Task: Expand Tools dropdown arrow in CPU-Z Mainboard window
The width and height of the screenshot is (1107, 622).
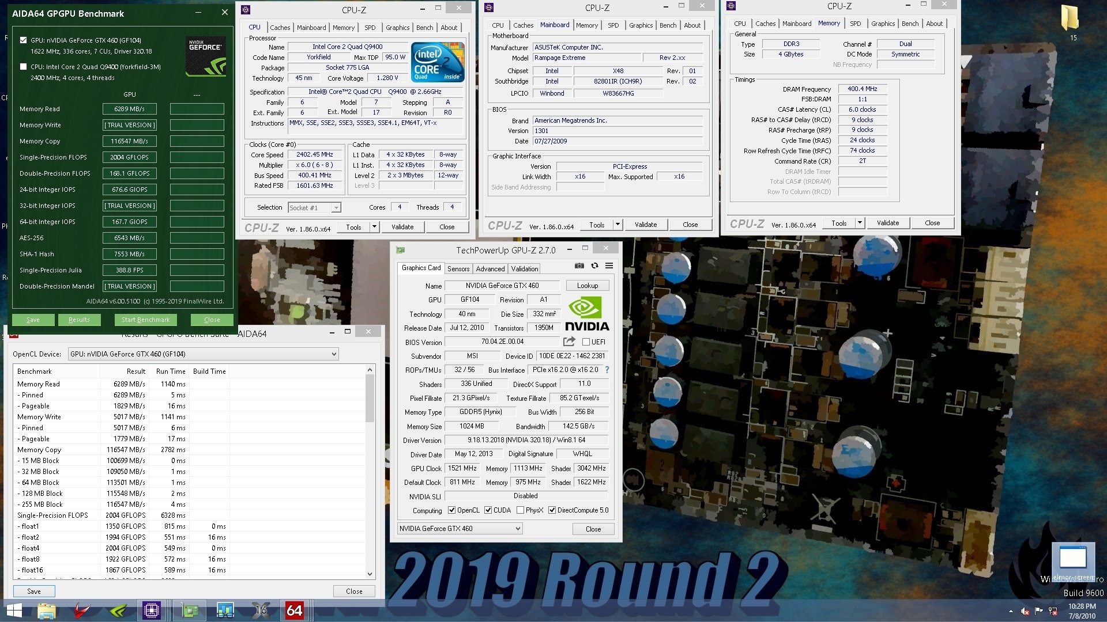Action: [x=617, y=225]
